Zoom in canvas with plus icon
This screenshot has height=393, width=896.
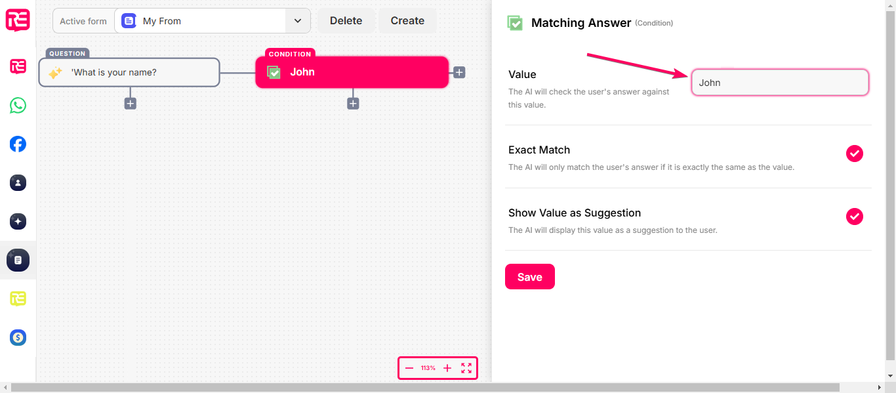(447, 368)
